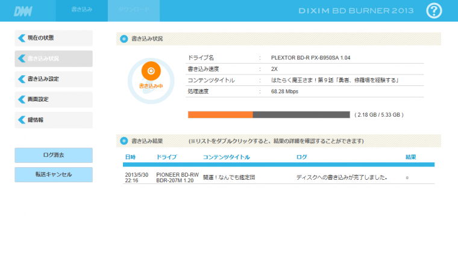Open the 現在の状態 sidebar item
The image size is (458, 273).
coord(54,38)
